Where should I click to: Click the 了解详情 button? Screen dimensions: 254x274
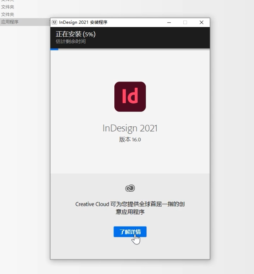point(130,232)
